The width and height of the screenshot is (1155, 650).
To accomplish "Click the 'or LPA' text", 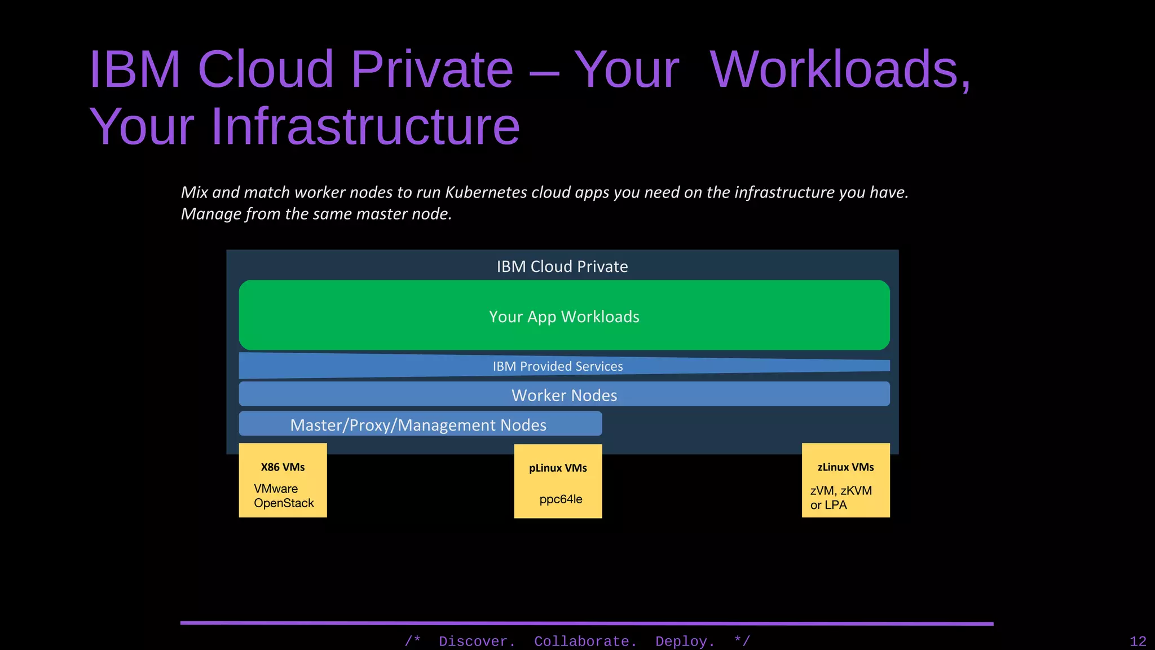I will pyautogui.click(x=828, y=505).
